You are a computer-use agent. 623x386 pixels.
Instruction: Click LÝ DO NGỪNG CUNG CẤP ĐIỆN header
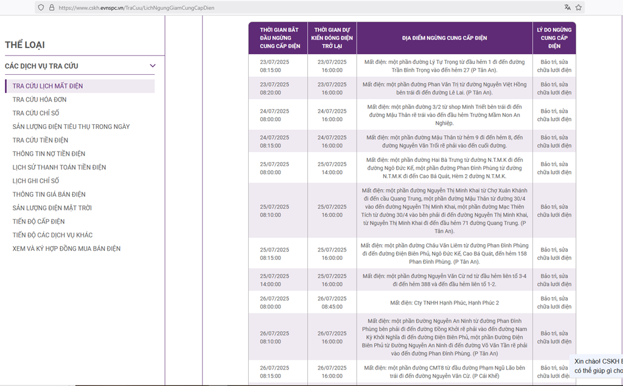click(x=554, y=38)
